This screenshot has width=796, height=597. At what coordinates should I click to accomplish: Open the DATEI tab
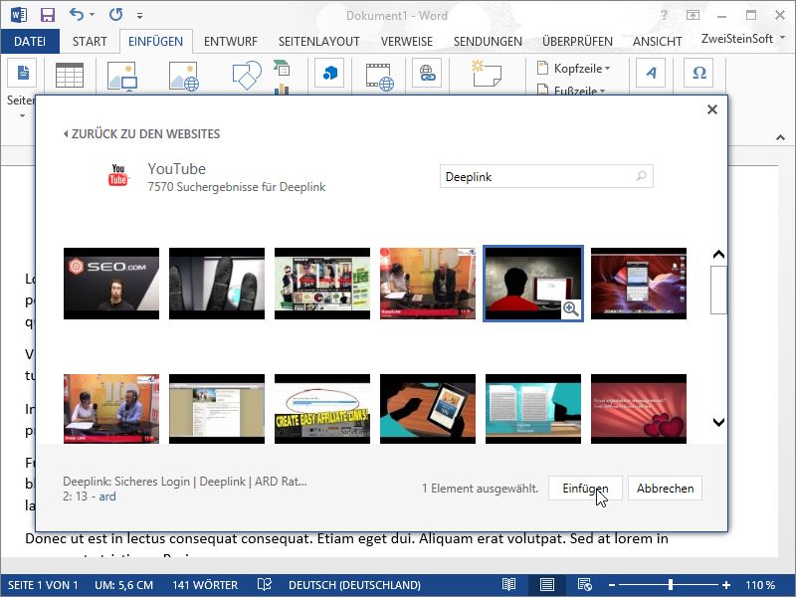(30, 41)
